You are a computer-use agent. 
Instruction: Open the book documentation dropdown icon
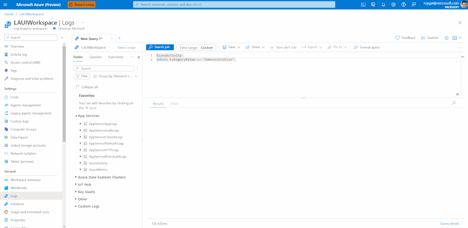click(x=457, y=38)
